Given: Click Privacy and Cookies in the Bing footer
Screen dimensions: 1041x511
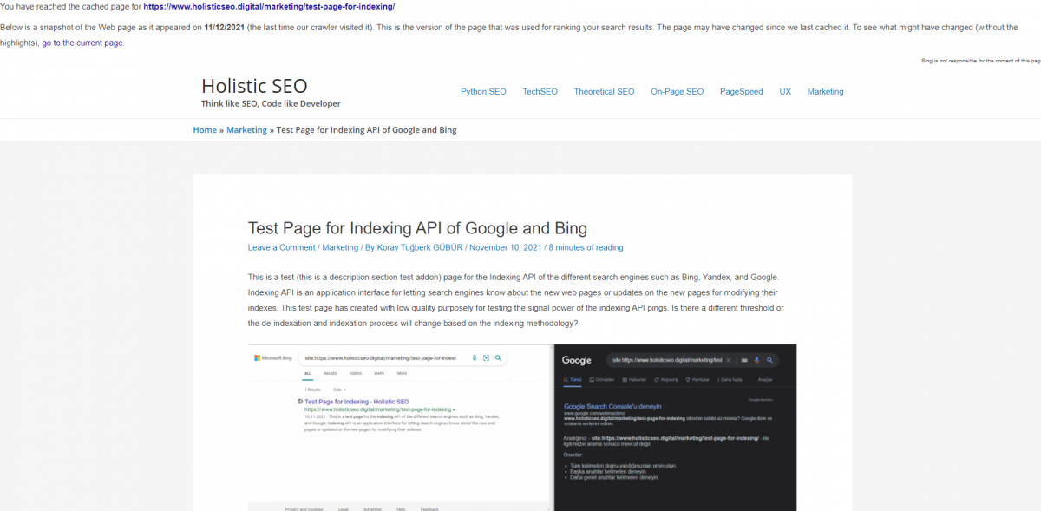Looking at the screenshot, I should coord(304,508).
